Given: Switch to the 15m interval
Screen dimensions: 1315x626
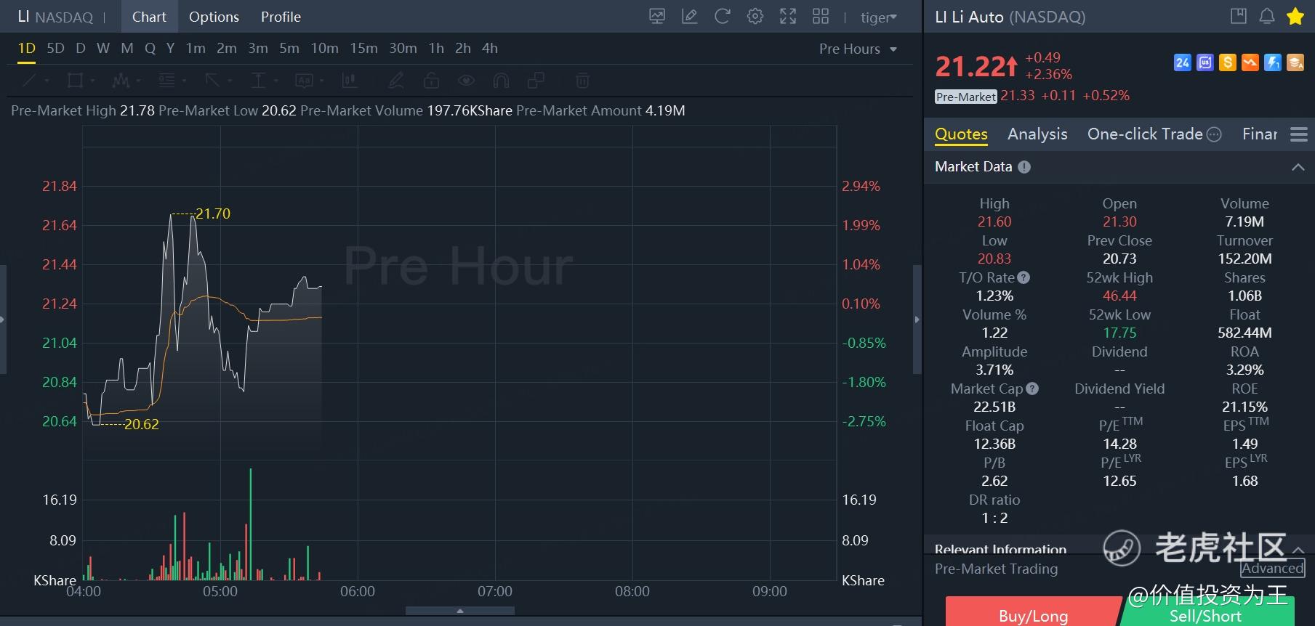Looking at the screenshot, I should [x=363, y=49].
